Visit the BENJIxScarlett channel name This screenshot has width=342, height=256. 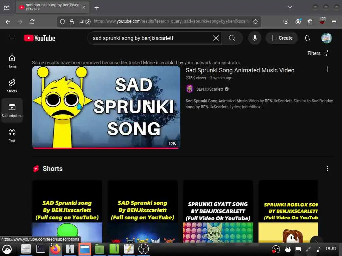coord(210,89)
